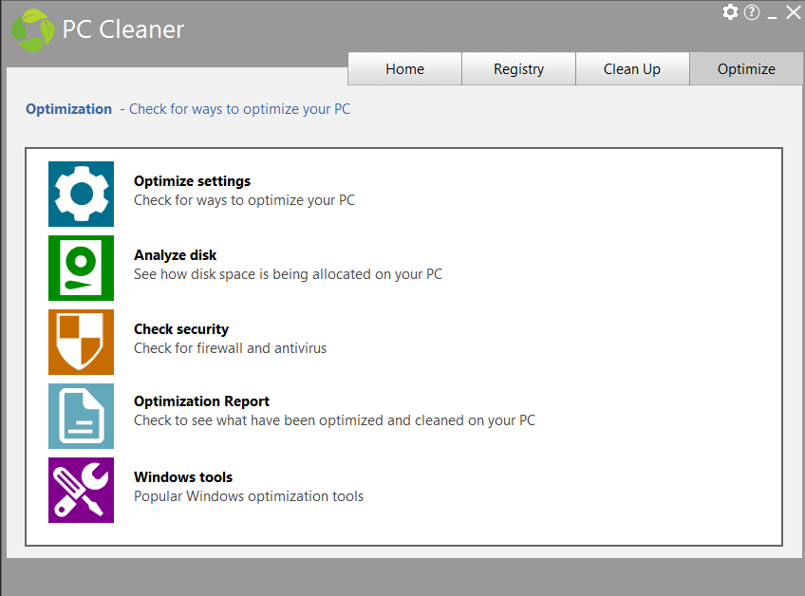This screenshot has height=596, width=805.
Task: Click the Windows tools label
Action: click(183, 476)
